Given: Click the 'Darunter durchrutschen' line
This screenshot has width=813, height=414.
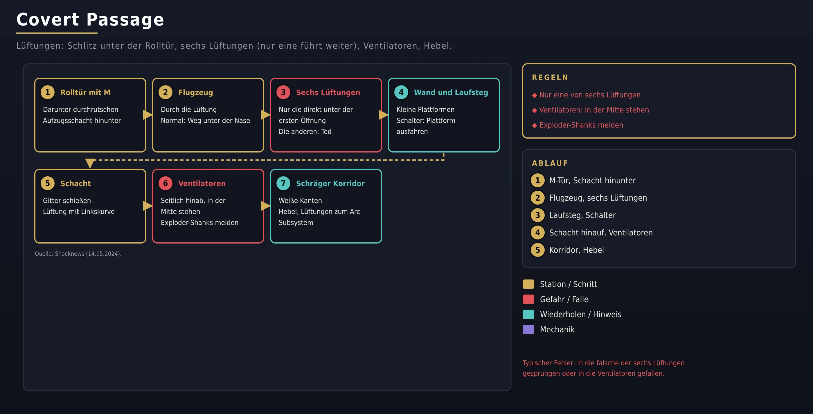Looking at the screenshot, I should [x=80, y=109].
